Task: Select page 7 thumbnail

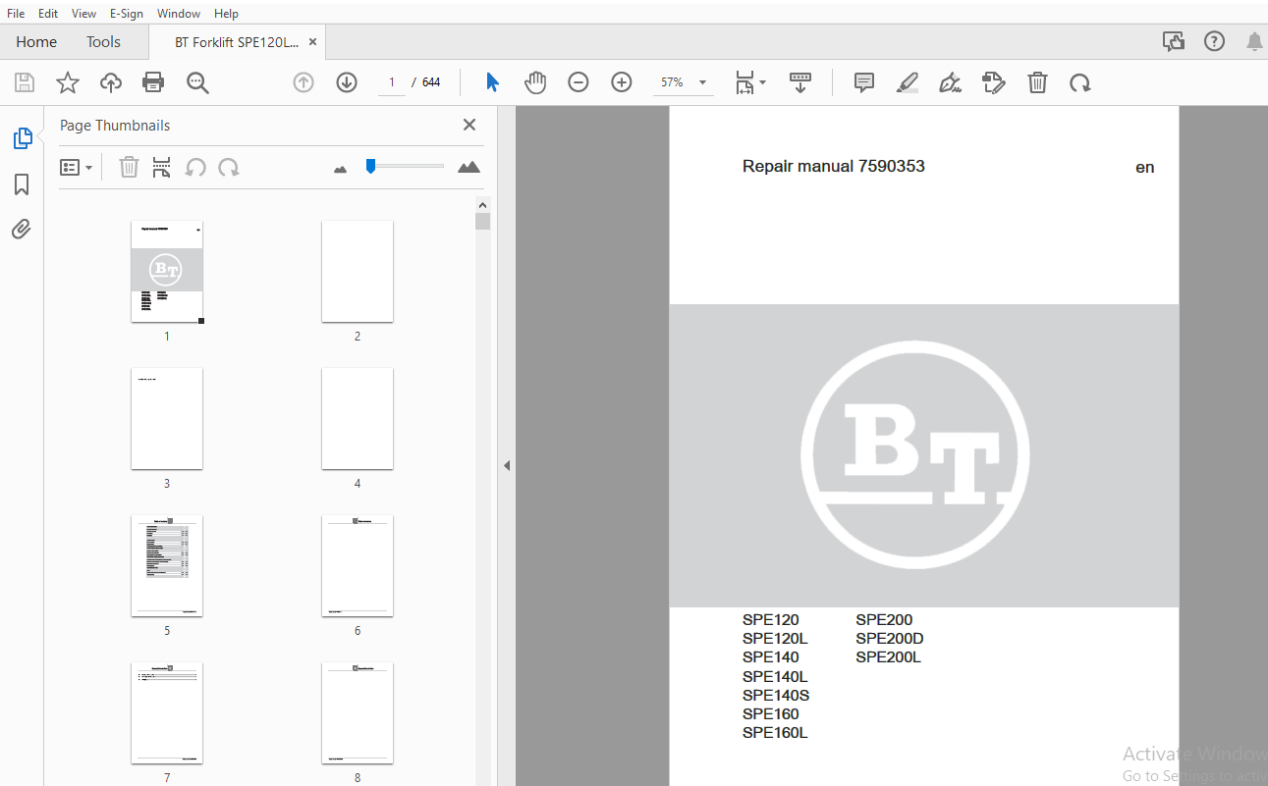Action: coord(167,713)
